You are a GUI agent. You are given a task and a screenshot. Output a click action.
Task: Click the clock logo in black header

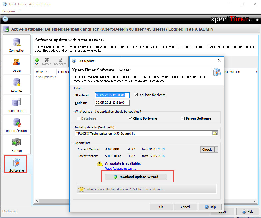pos(5,19)
